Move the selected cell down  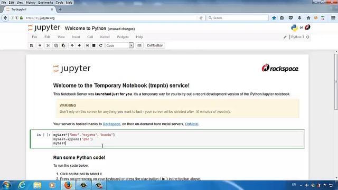pyautogui.click(x=79, y=45)
